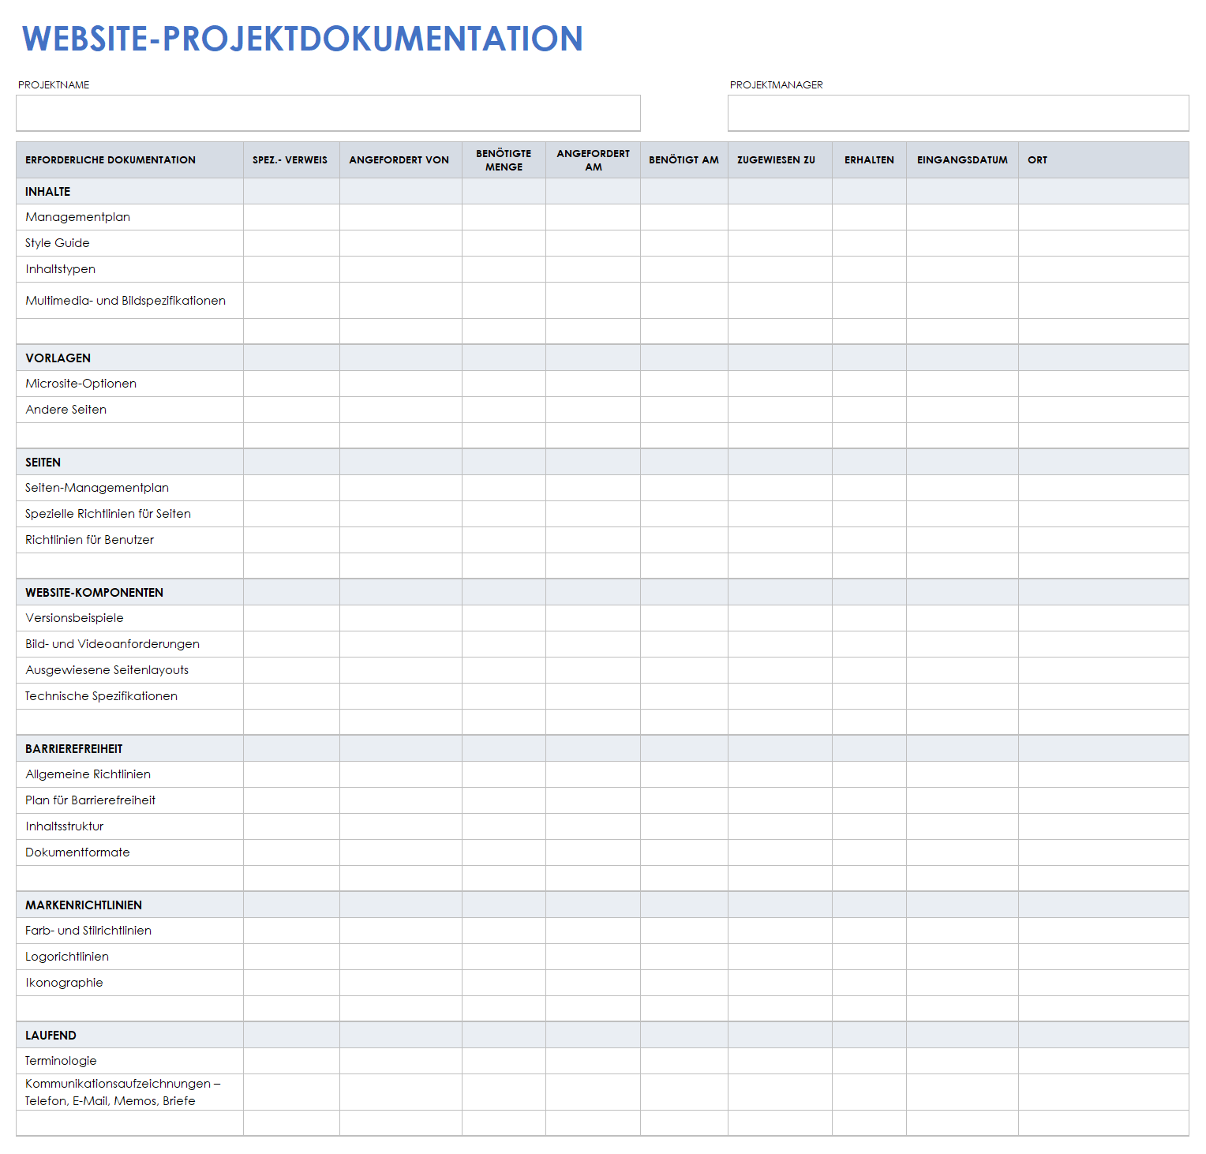
Task: Select the Eingangsdatum column header
Action: [963, 160]
